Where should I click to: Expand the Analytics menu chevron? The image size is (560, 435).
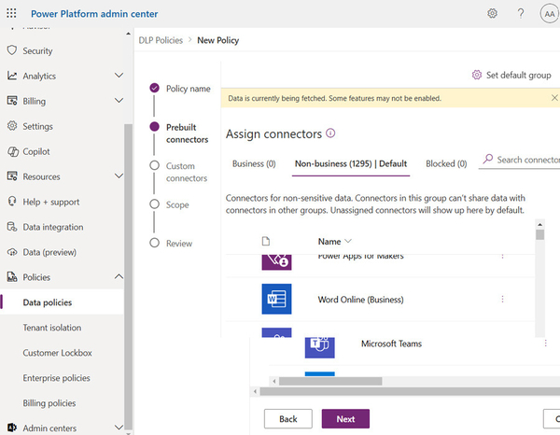tap(119, 76)
